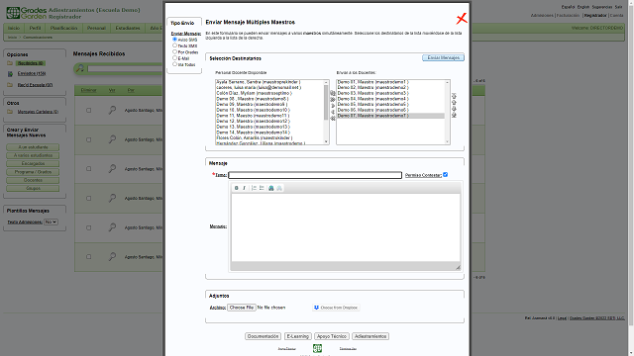Check the second message row's Eliminar checkbox

[88, 139]
